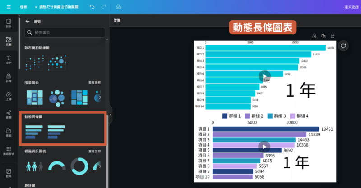Click the 搜尋圖表 search field

pyautogui.click(x=65, y=32)
